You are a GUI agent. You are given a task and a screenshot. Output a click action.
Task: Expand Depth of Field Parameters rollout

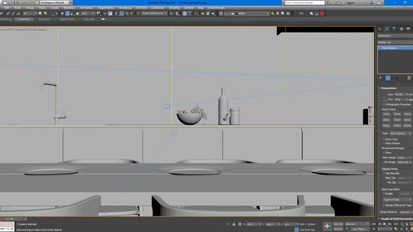click(396, 218)
